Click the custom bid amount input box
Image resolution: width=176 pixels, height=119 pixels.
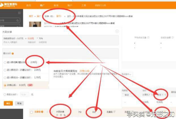24,94
